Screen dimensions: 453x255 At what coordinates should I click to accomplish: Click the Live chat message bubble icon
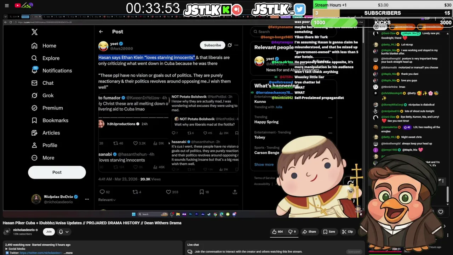click(190, 252)
